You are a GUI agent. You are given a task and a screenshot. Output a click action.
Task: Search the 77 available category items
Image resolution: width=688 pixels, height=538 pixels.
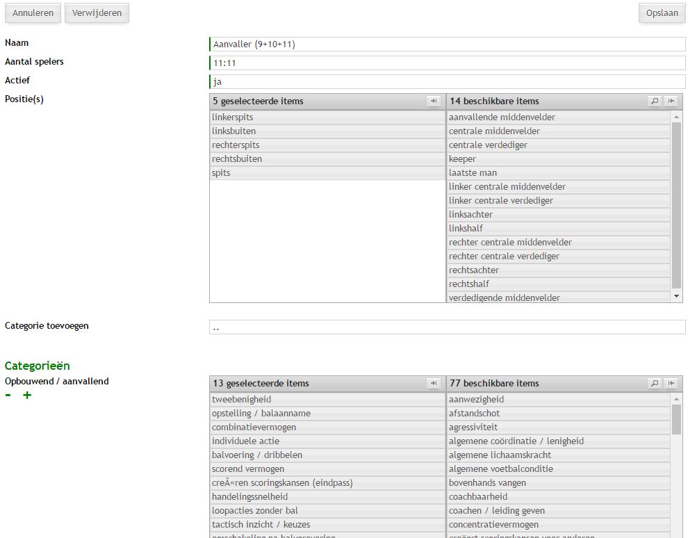[x=654, y=384]
